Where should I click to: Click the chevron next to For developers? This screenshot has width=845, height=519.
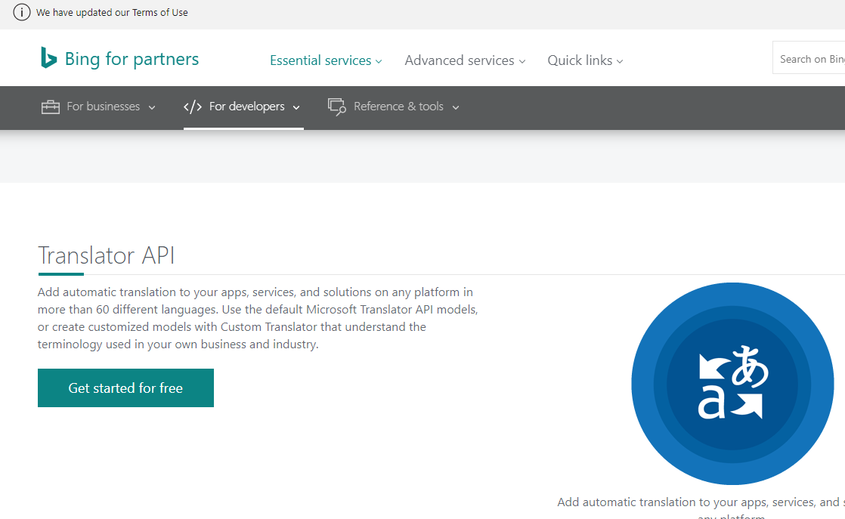pyautogui.click(x=296, y=108)
